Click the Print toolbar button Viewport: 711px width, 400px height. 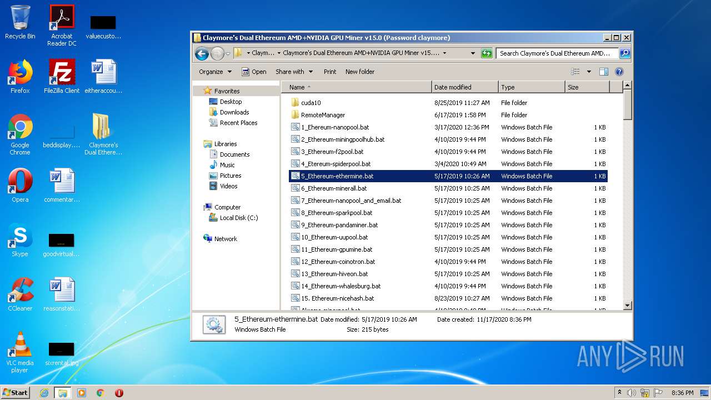coord(330,72)
